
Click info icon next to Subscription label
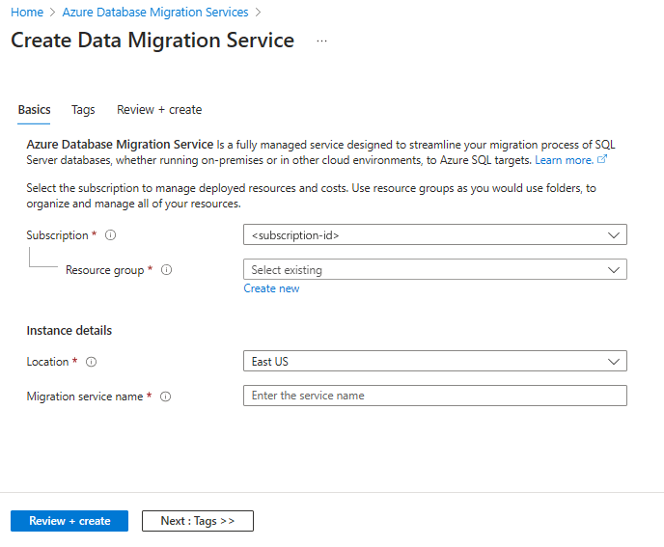[x=110, y=234]
